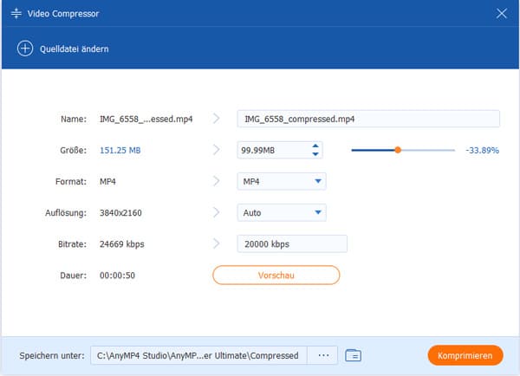Viewport: 520px width, 376px height.
Task: Click the Speichern unter label
Action: click(x=52, y=356)
